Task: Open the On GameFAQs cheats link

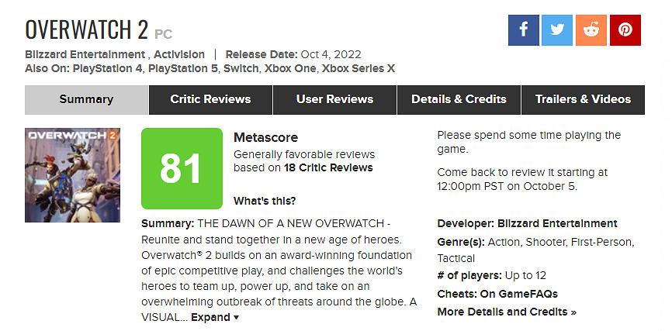Action: (518, 294)
